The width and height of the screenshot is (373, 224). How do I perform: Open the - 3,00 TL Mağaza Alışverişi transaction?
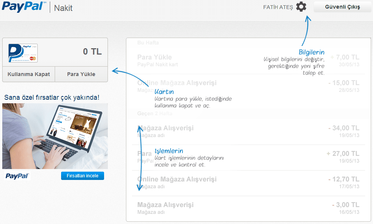point(248,208)
